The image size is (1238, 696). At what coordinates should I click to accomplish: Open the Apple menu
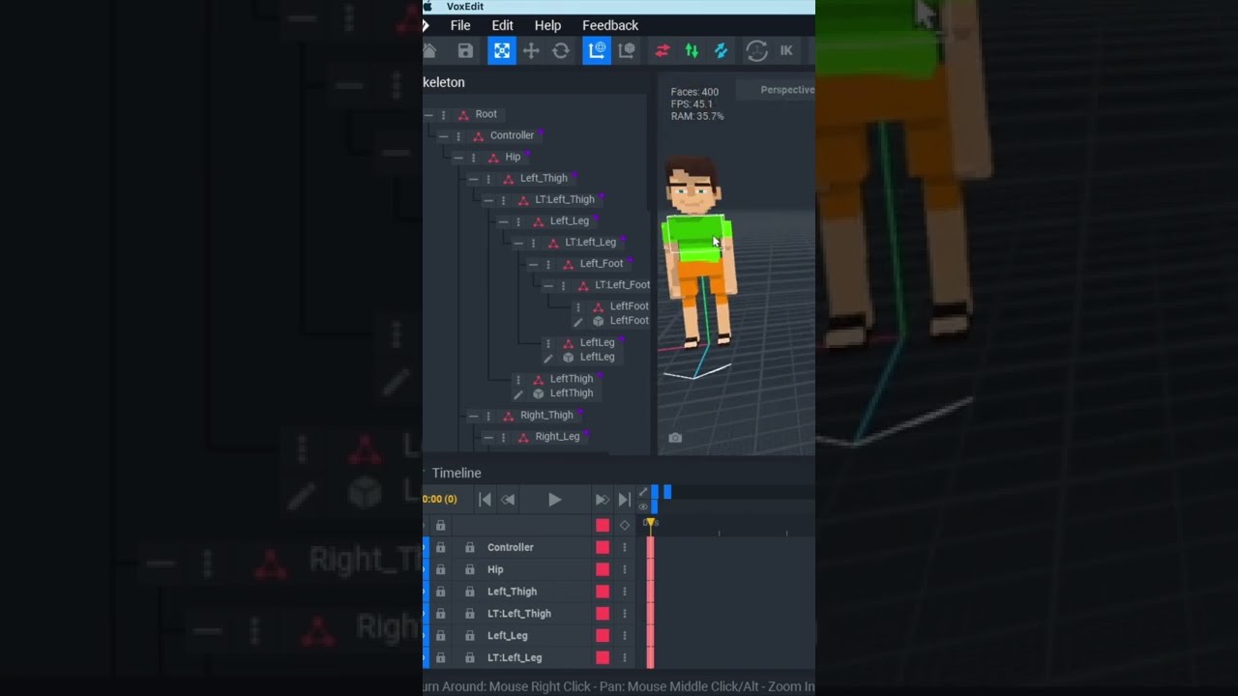(x=428, y=7)
